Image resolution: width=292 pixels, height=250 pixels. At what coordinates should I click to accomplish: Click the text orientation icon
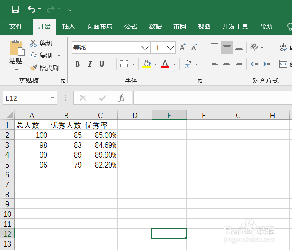255,47
